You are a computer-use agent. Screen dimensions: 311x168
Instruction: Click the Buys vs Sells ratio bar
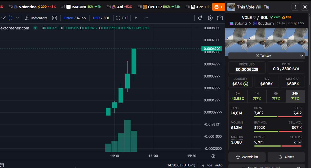[278, 117]
